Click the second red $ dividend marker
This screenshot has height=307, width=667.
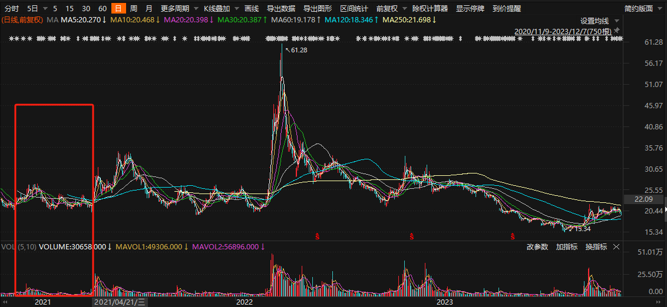tap(411, 236)
